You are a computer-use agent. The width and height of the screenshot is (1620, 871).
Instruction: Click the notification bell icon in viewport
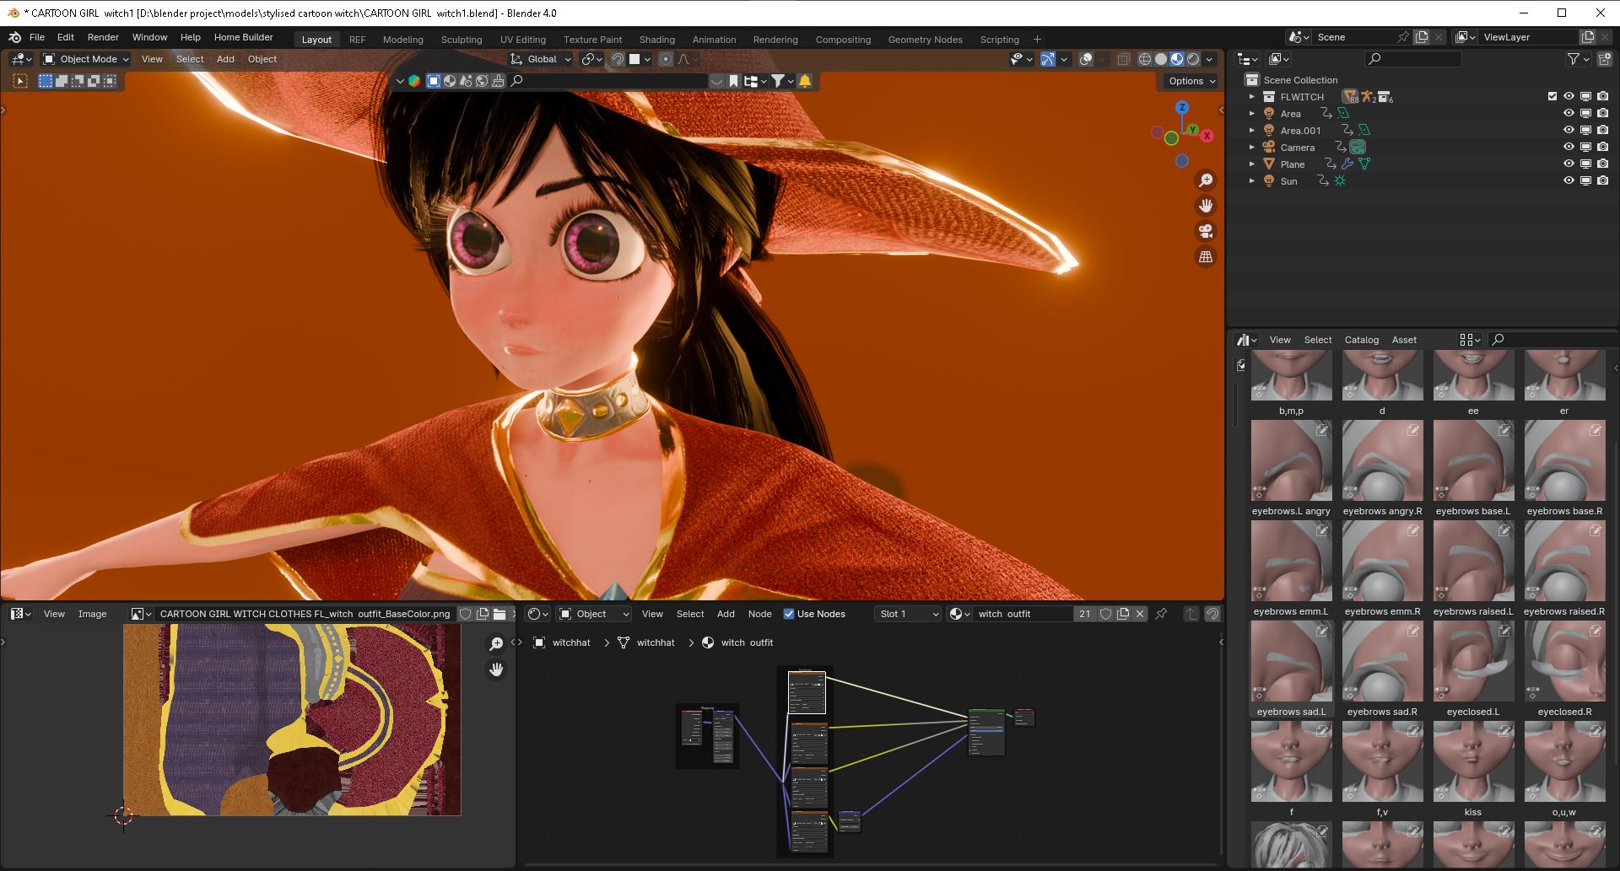coord(805,81)
